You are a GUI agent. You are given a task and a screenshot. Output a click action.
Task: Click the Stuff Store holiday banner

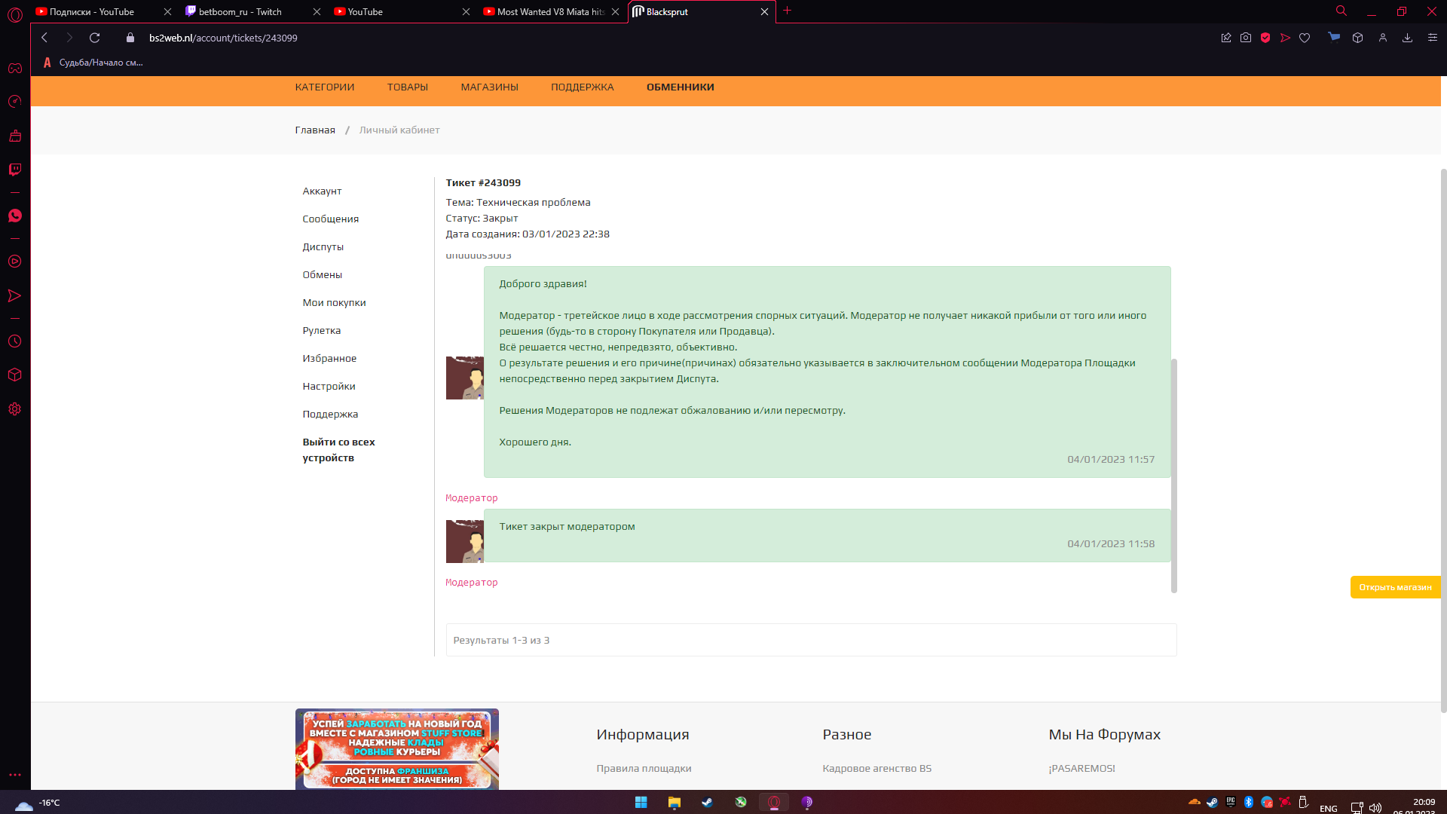tap(396, 749)
